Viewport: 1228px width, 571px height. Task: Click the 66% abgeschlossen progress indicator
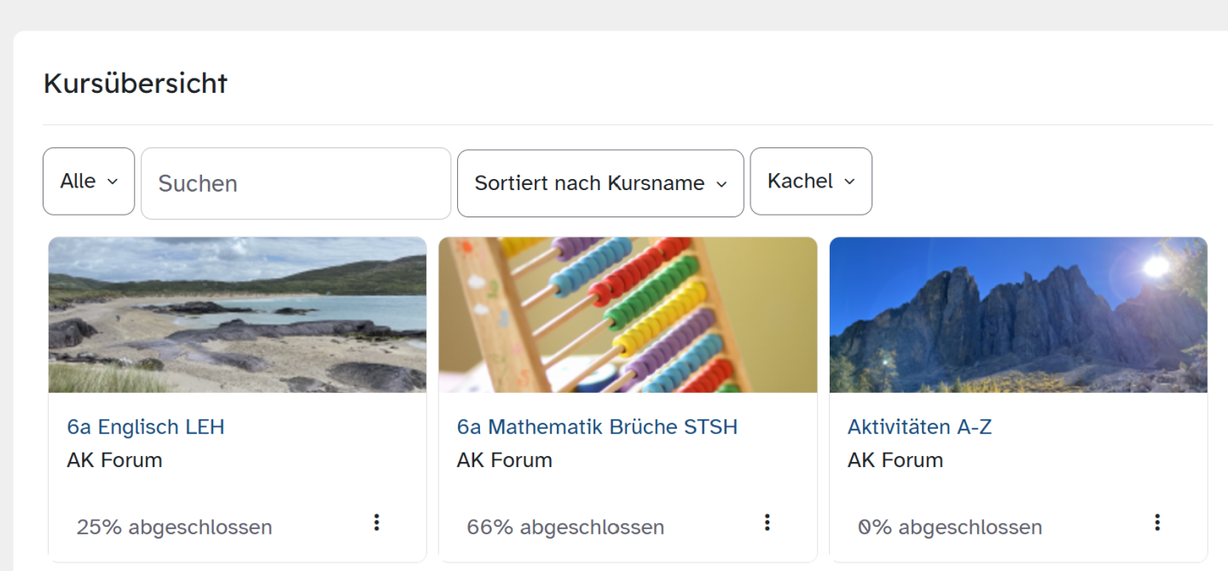click(x=565, y=526)
